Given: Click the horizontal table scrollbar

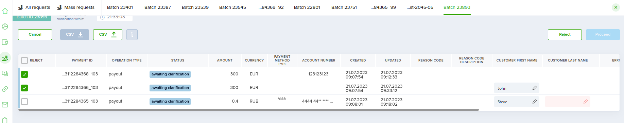Looking at the screenshot, I should [248, 110].
